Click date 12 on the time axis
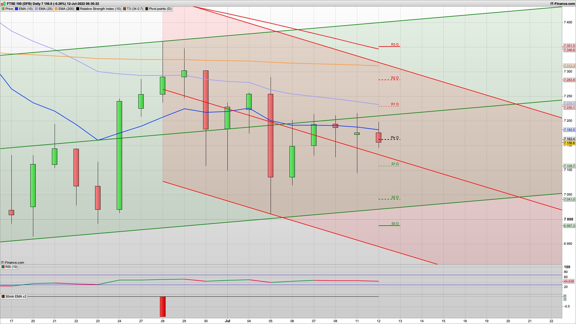Viewport: 576px width, 324px height. click(379, 321)
